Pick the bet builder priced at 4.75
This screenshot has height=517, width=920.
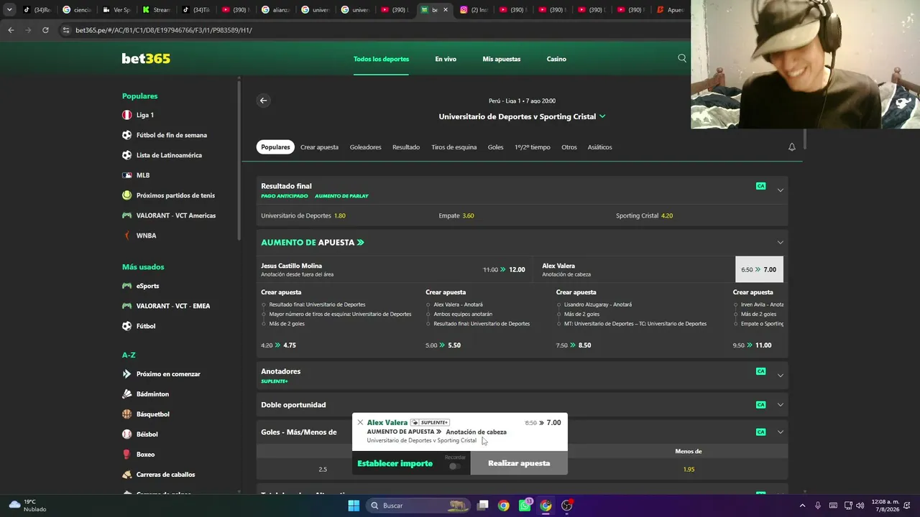pyautogui.click(x=278, y=345)
